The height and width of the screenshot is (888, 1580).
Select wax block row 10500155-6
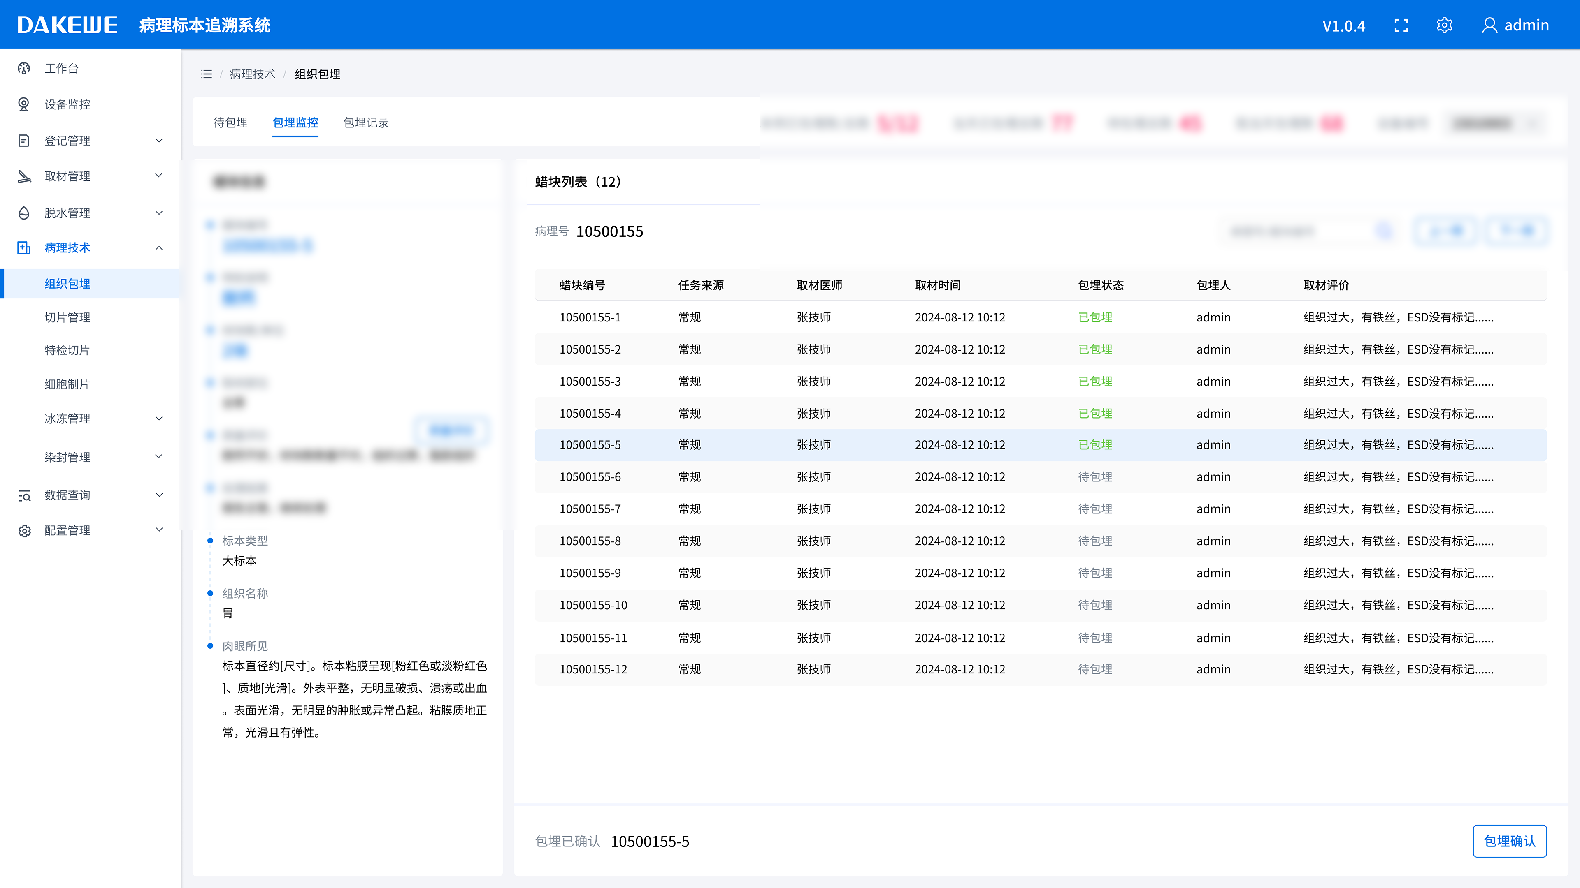point(590,477)
